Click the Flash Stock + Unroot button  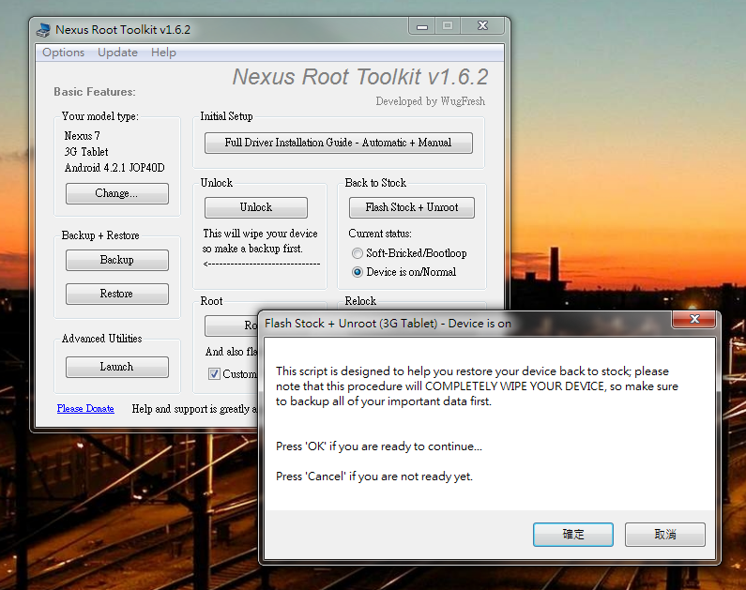pos(412,207)
